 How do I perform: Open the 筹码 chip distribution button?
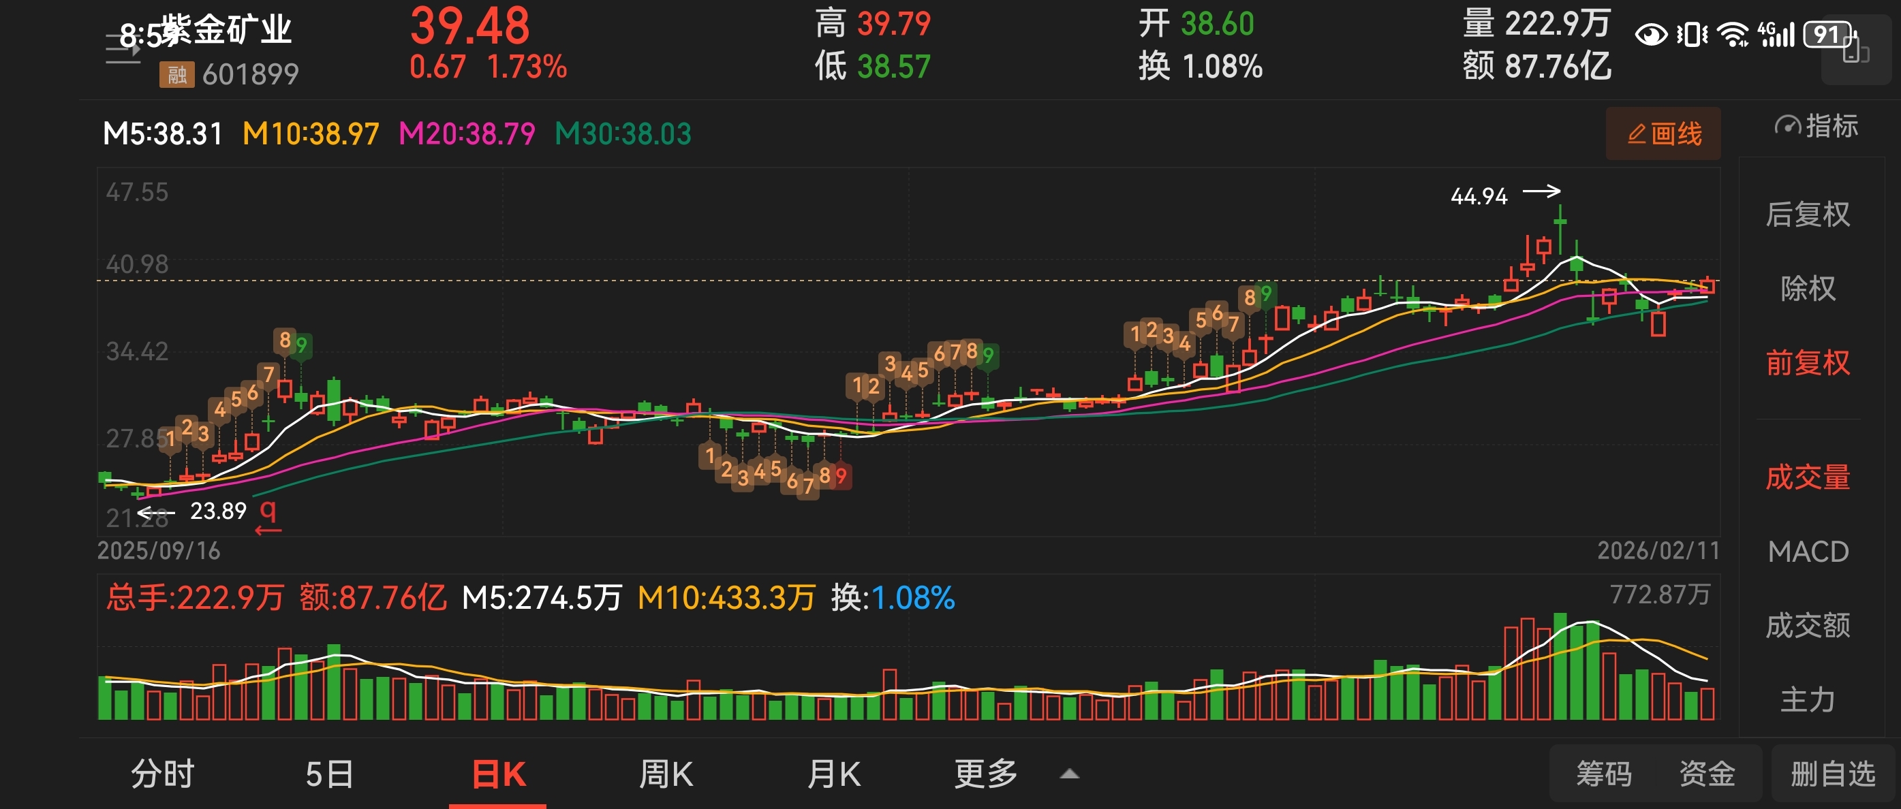[1604, 774]
